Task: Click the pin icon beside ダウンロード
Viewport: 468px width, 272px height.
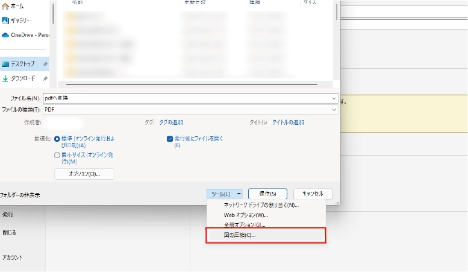Action: pyautogui.click(x=45, y=78)
